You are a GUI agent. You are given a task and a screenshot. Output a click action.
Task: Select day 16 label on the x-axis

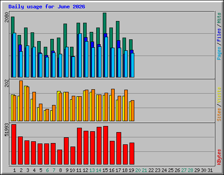point(112,170)
